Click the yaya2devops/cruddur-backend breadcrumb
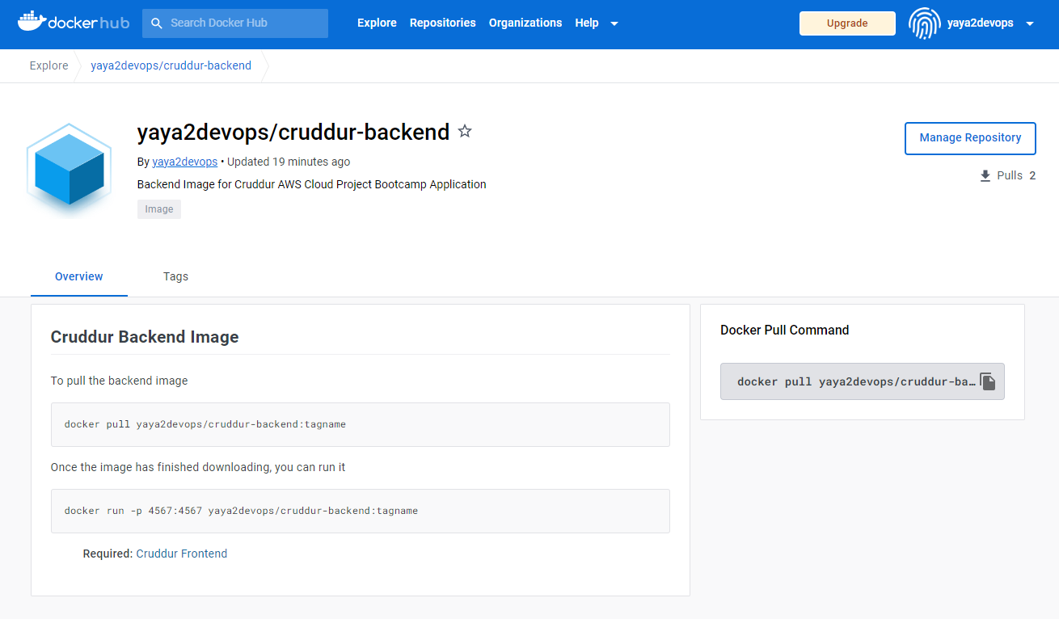This screenshot has width=1059, height=619. point(171,65)
